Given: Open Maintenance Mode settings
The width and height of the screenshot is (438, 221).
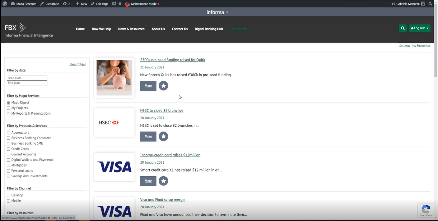Looking at the screenshot, I should [142, 4].
